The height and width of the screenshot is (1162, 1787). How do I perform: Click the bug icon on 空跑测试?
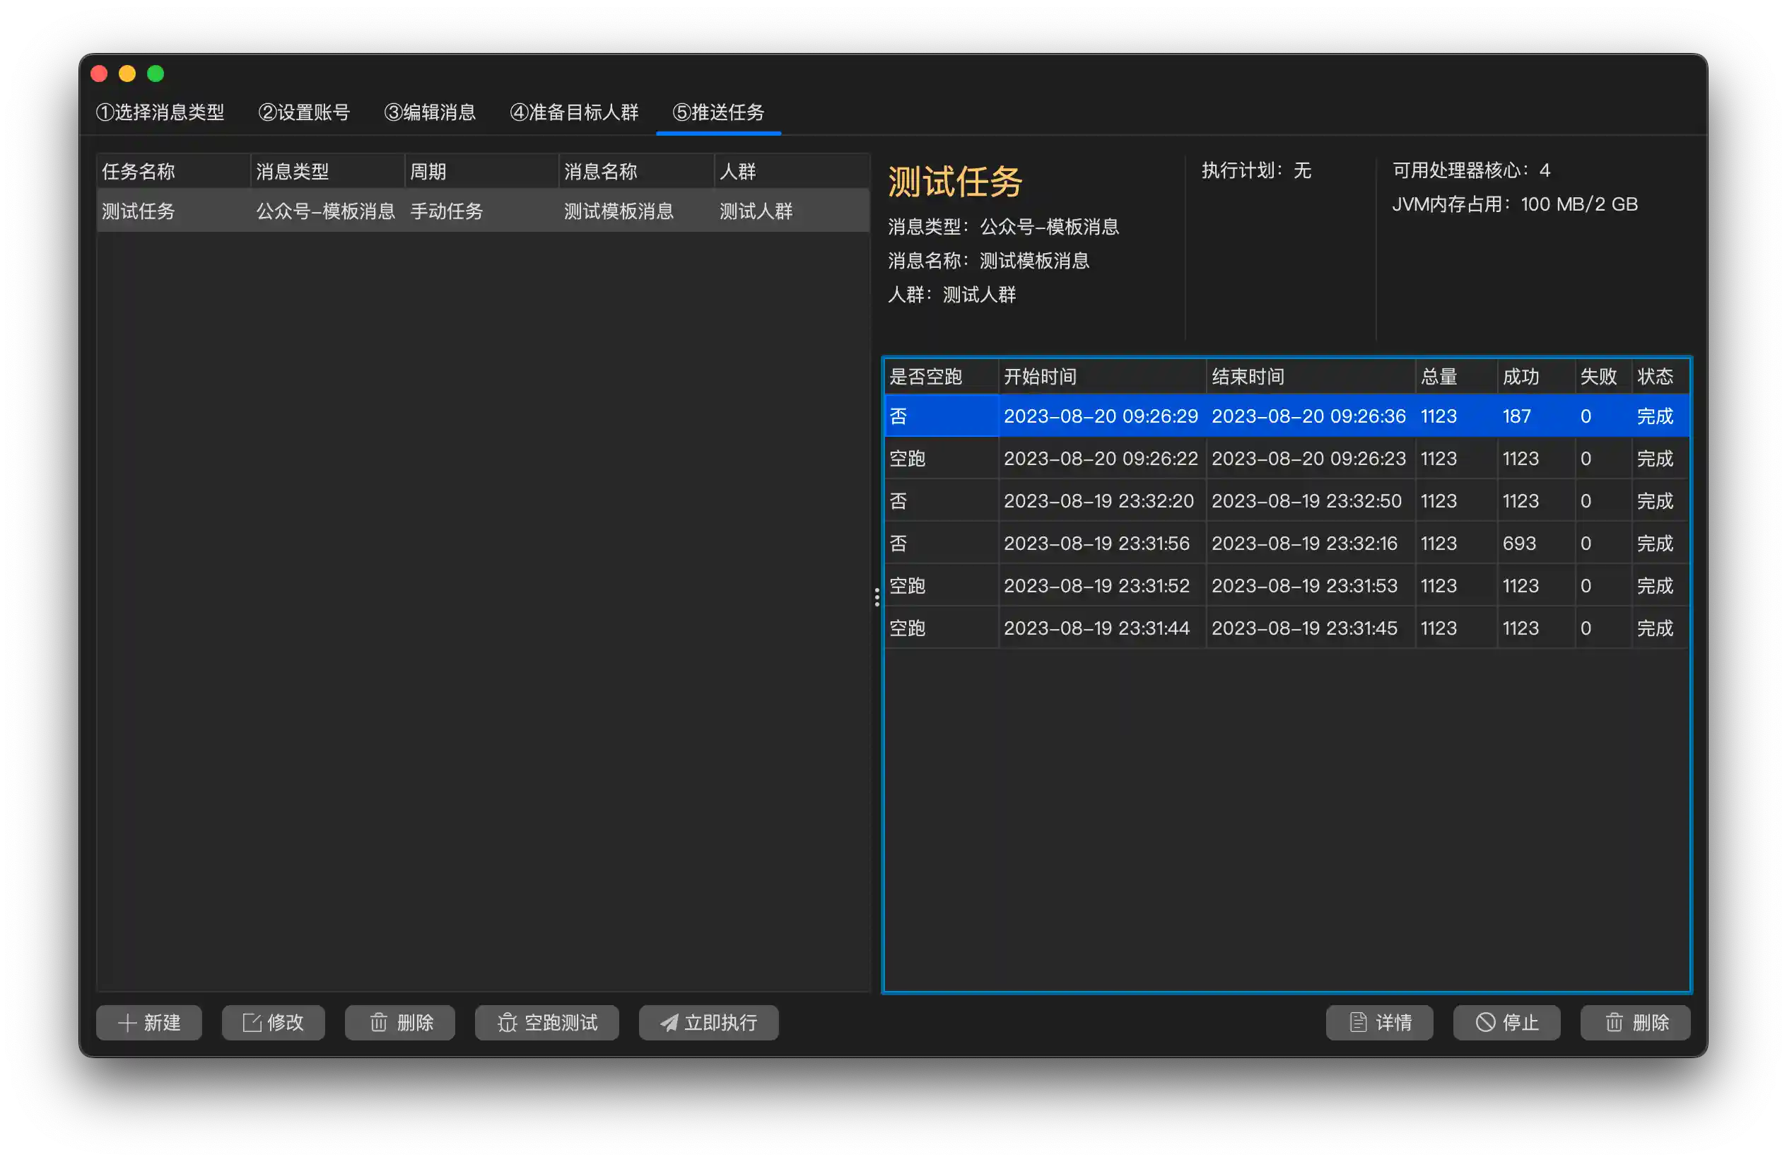pyautogui.click(x=508, y=1022)
